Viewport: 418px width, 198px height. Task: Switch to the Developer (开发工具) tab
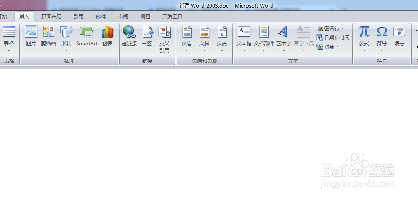coord(172,17)
